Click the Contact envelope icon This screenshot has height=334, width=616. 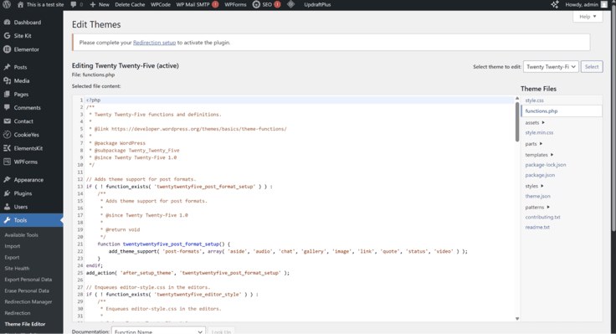coord(7,121)
